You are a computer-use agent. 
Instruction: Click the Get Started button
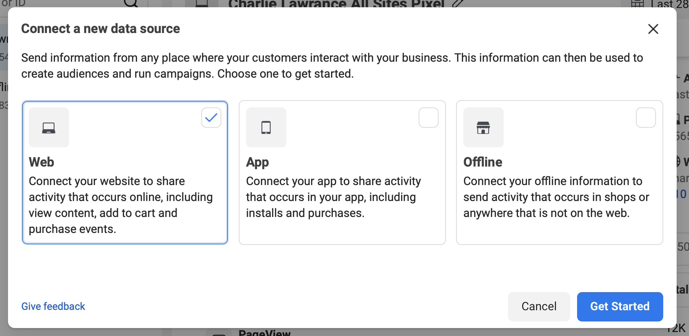point(620,307)
